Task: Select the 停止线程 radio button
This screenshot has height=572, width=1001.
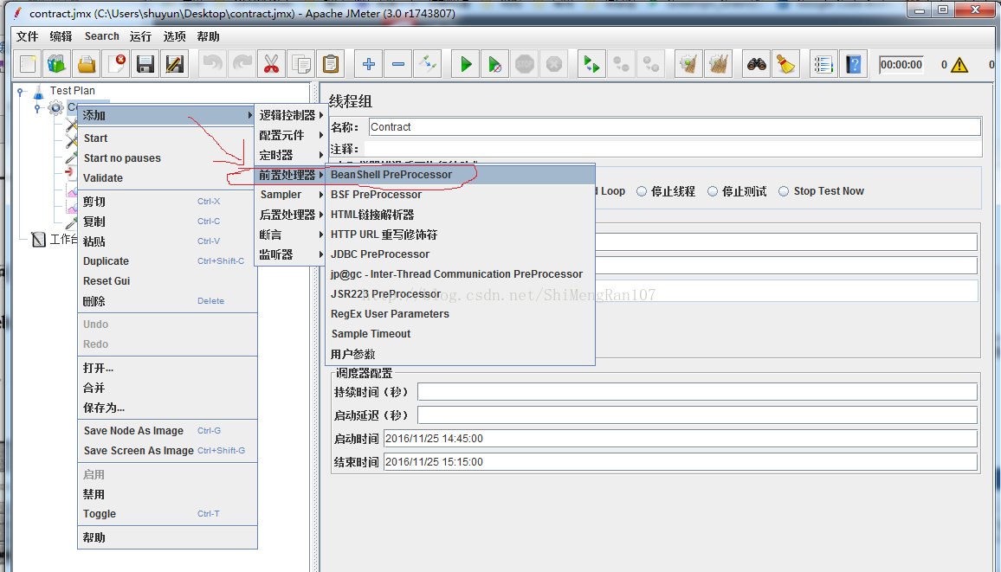Action: pyautogui.click(x=642, y=191)
